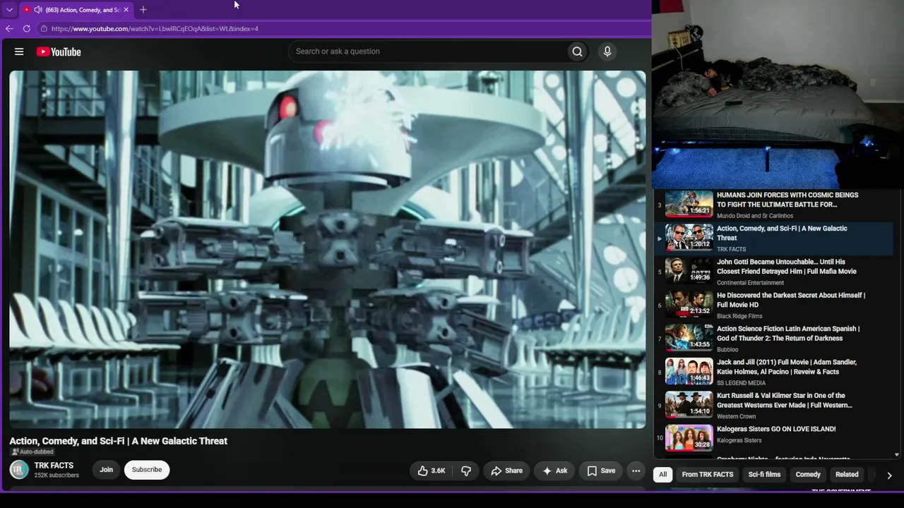Open God of Thunder 2 thumbnail (1:43:55)
The width and height of the screenshot is (904, 508).
[x=689, y=338]
